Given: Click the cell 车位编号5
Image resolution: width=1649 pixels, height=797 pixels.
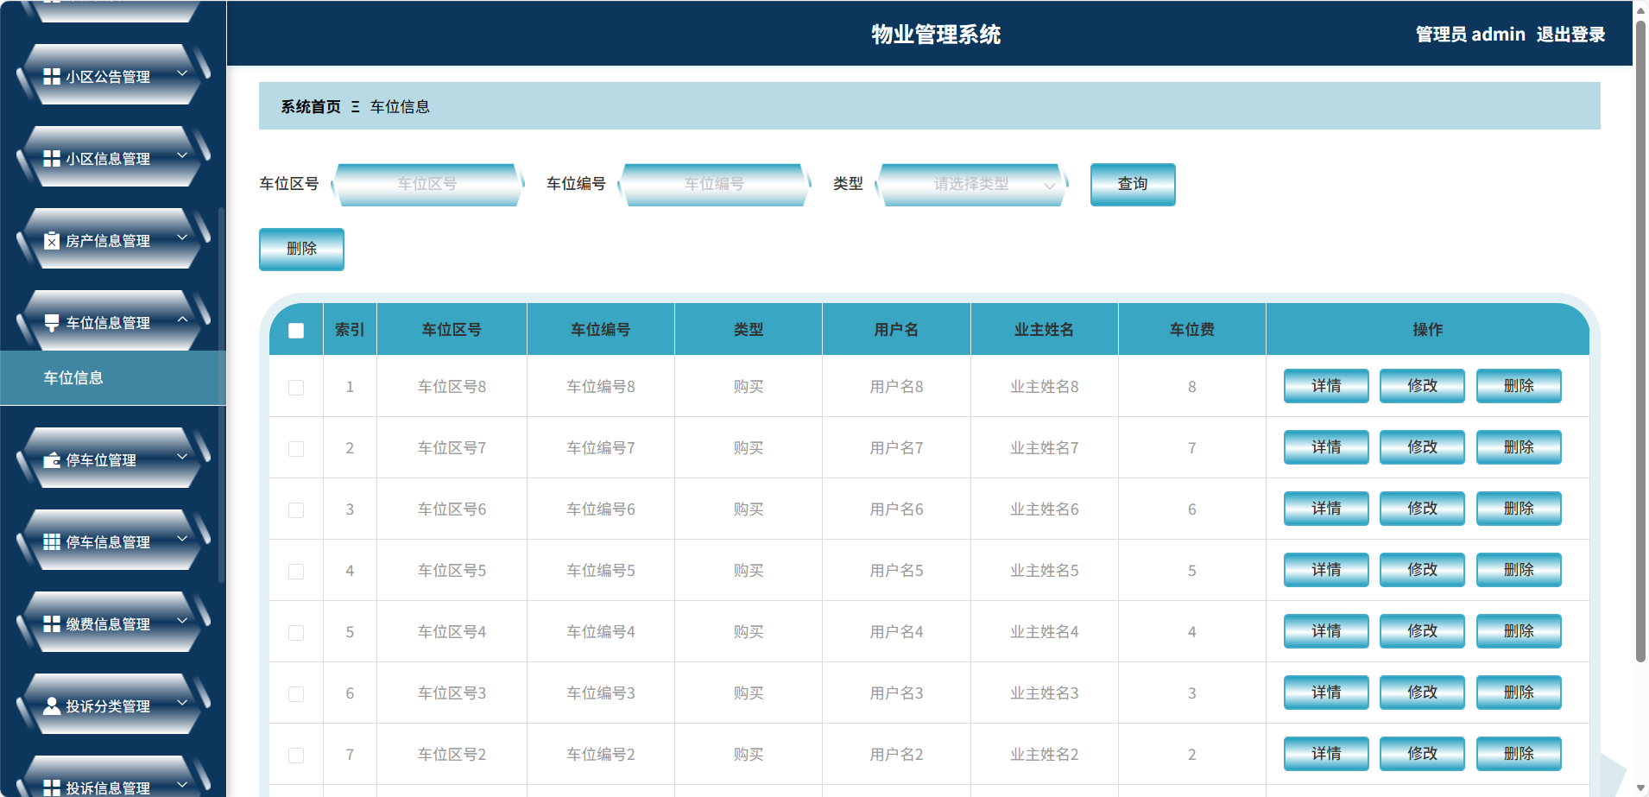Looking at the screenshot, I should coord(600,571).
